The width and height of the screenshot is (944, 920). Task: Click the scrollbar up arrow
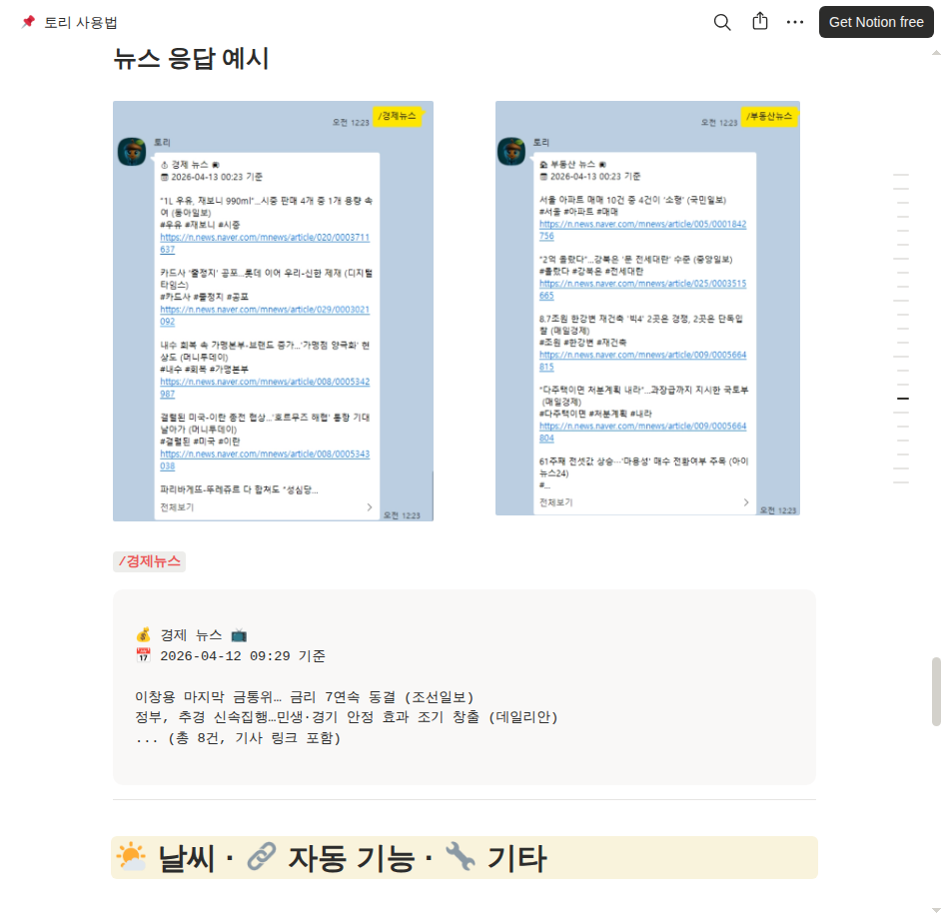click(936, 53)
